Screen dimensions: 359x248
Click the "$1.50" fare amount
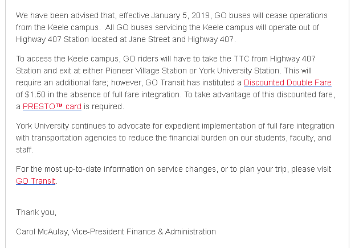pos(37,94)
